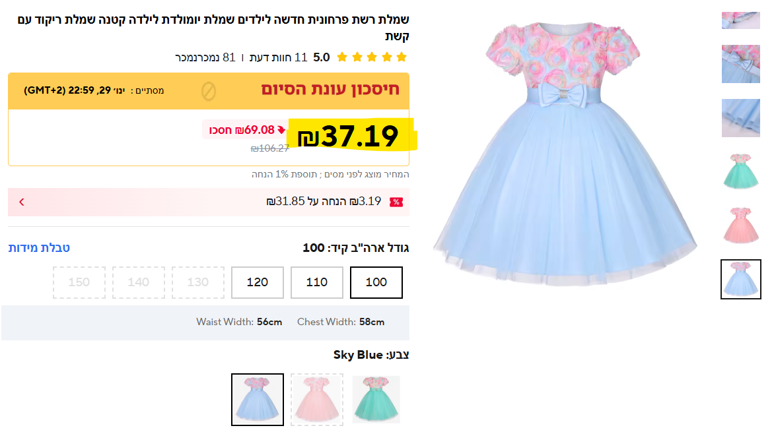Select the Sky Blue dress color swatch
This screenshot has width=774, height=432.
click(x=257, y=400)
